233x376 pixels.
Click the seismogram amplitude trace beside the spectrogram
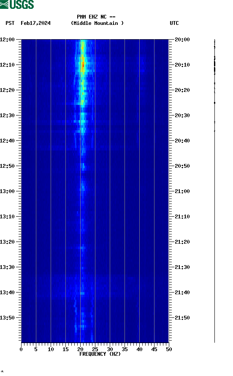pos(214,191)
